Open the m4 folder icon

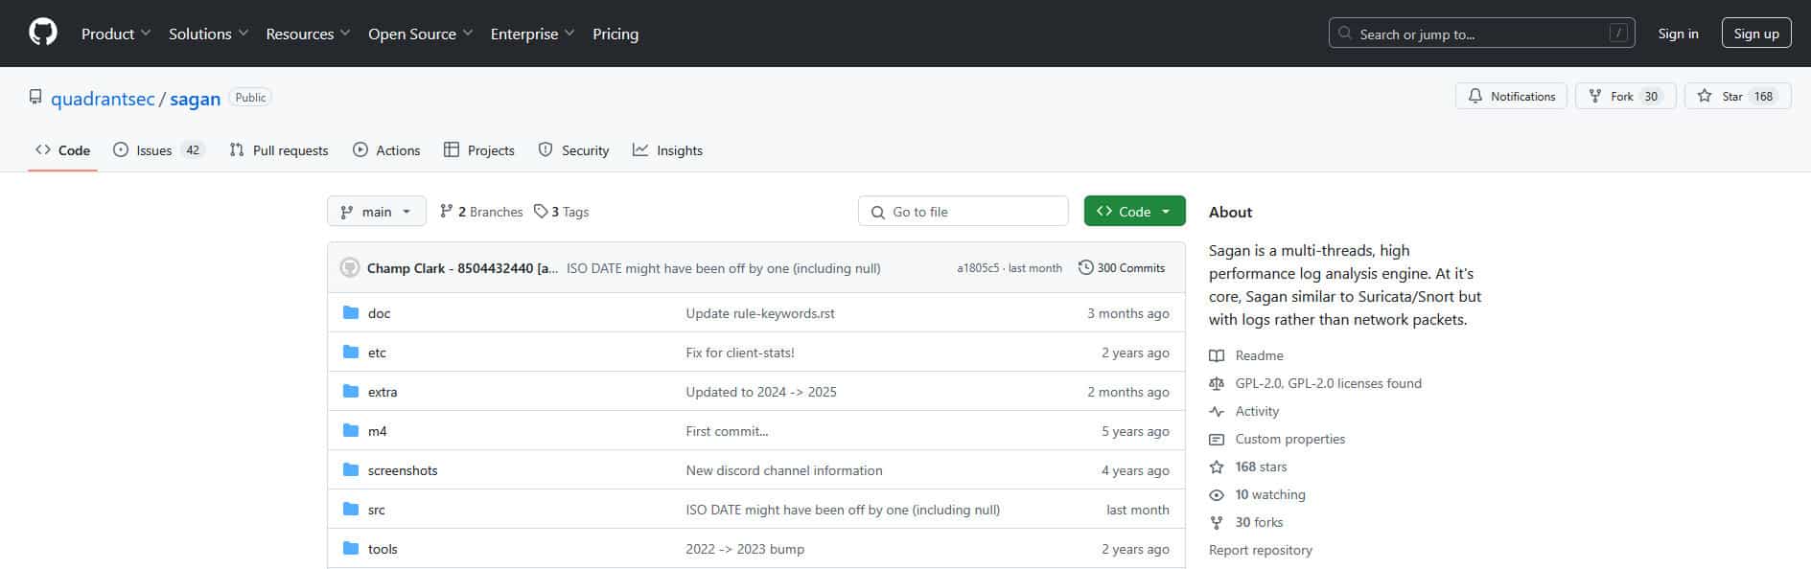(351, 431)
